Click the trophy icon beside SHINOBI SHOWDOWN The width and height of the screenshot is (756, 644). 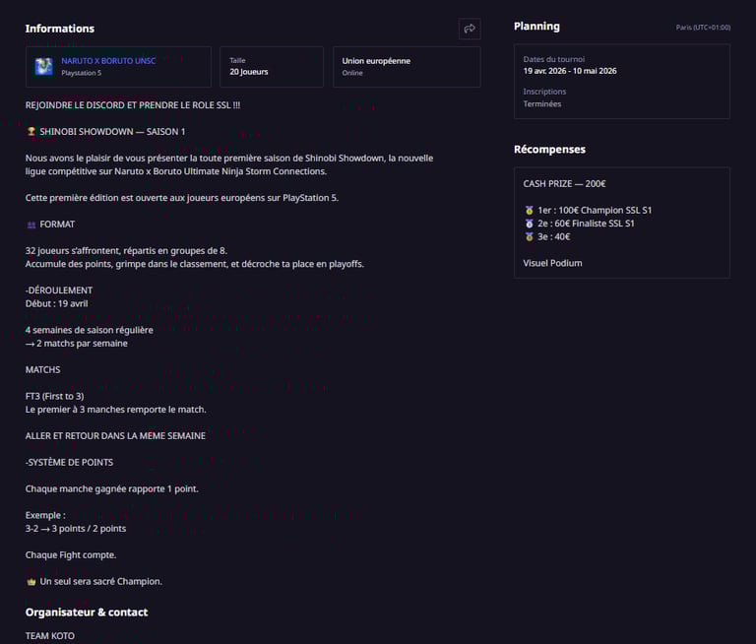pyautogui.click(x=31, y=131)
